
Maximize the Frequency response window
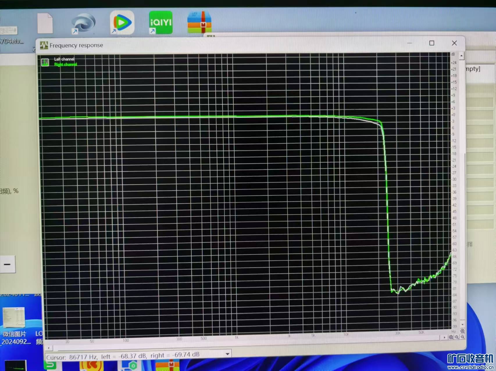point(432,43)
